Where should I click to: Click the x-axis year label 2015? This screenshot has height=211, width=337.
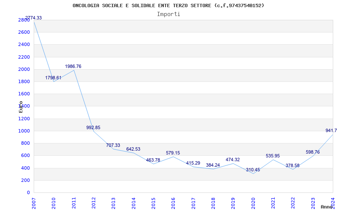click(x=153, y=203)
